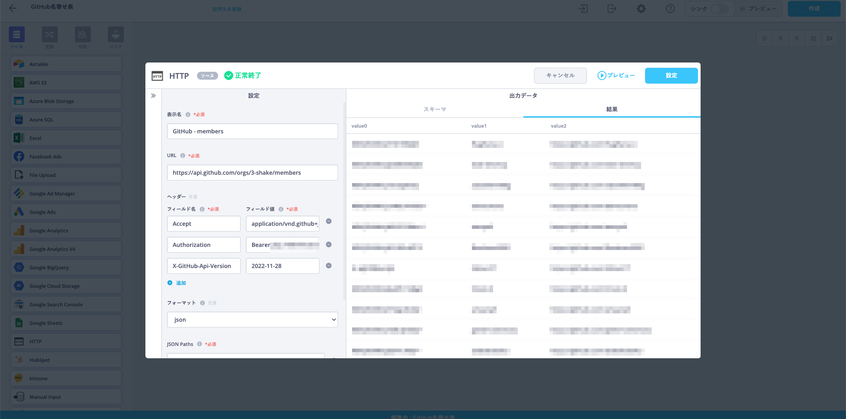Click the info icon beside JSON Paths
846x419 pixels.
click(x=200, y=344)
